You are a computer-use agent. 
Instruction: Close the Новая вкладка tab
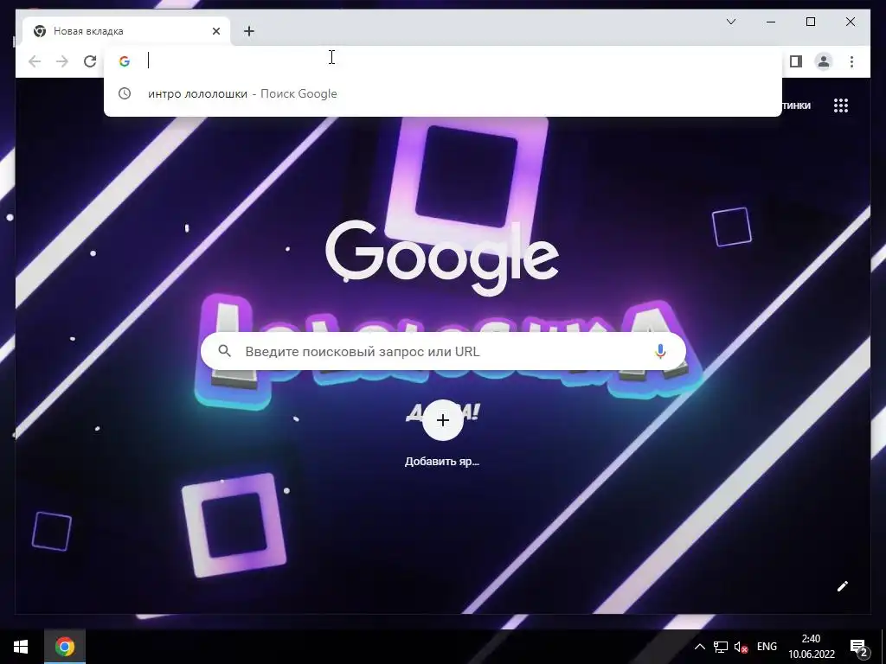[215, 31]
